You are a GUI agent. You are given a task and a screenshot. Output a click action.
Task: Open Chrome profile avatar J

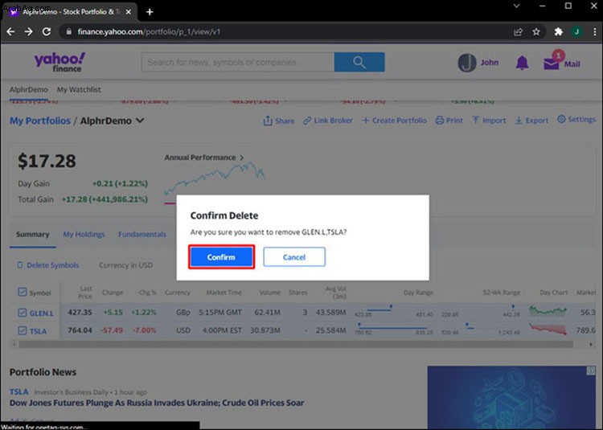[x=576, y=32]
